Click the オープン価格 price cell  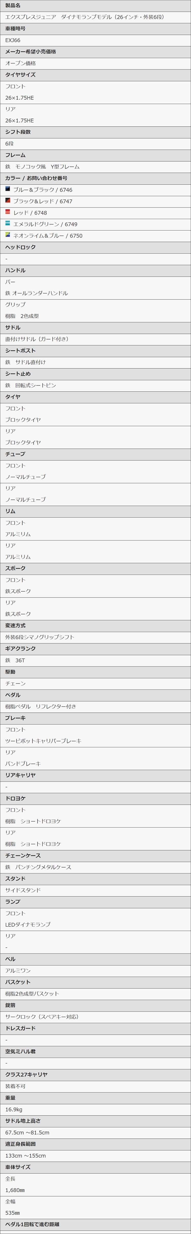pyautogui.click(x=95, y=63)
